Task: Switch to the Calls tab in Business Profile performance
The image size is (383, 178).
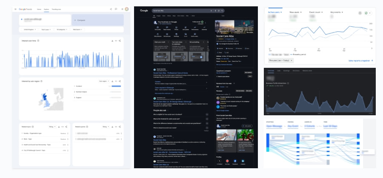Action: point(279,70)
